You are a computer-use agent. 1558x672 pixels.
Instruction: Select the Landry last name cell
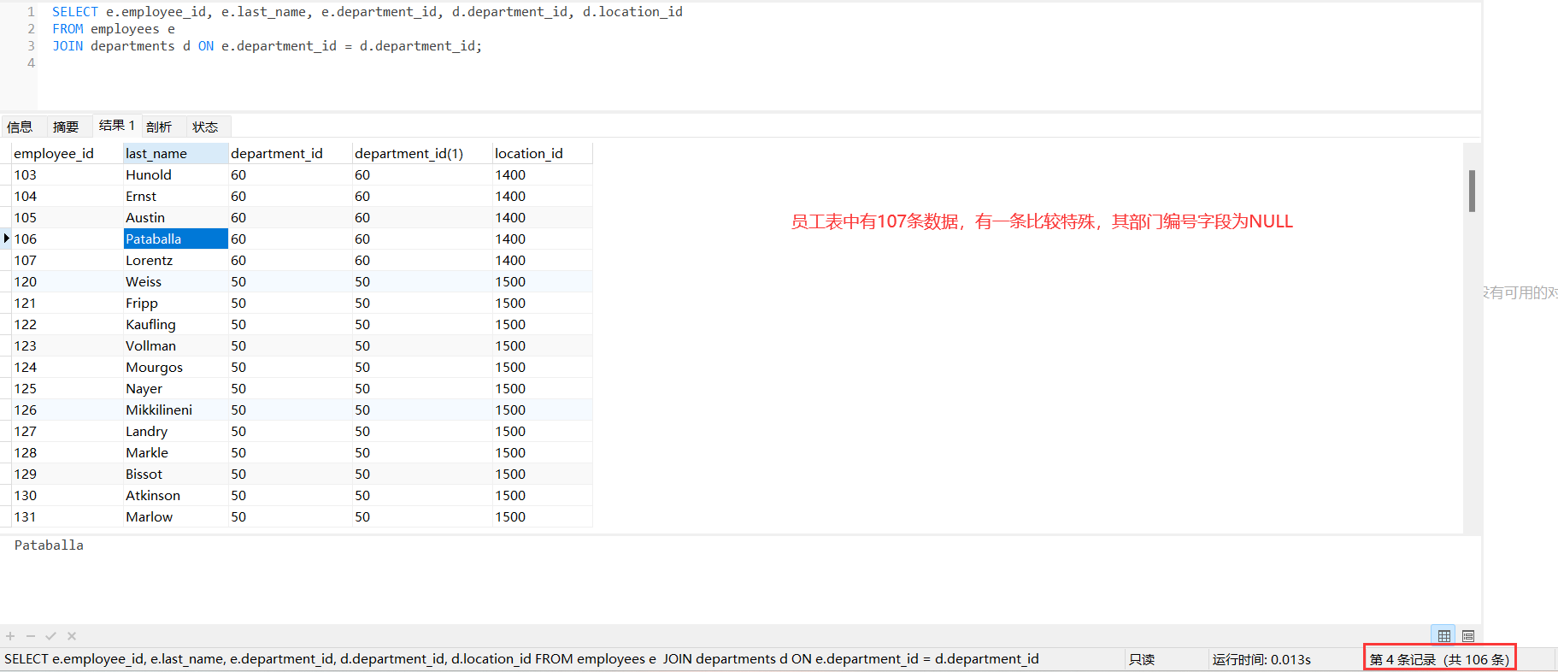pyautogui.click(x=175, y=431)
